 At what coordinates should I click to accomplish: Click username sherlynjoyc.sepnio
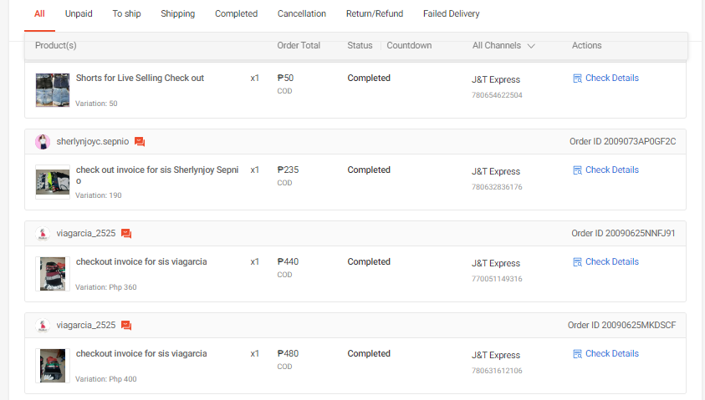tap(92, 142)
